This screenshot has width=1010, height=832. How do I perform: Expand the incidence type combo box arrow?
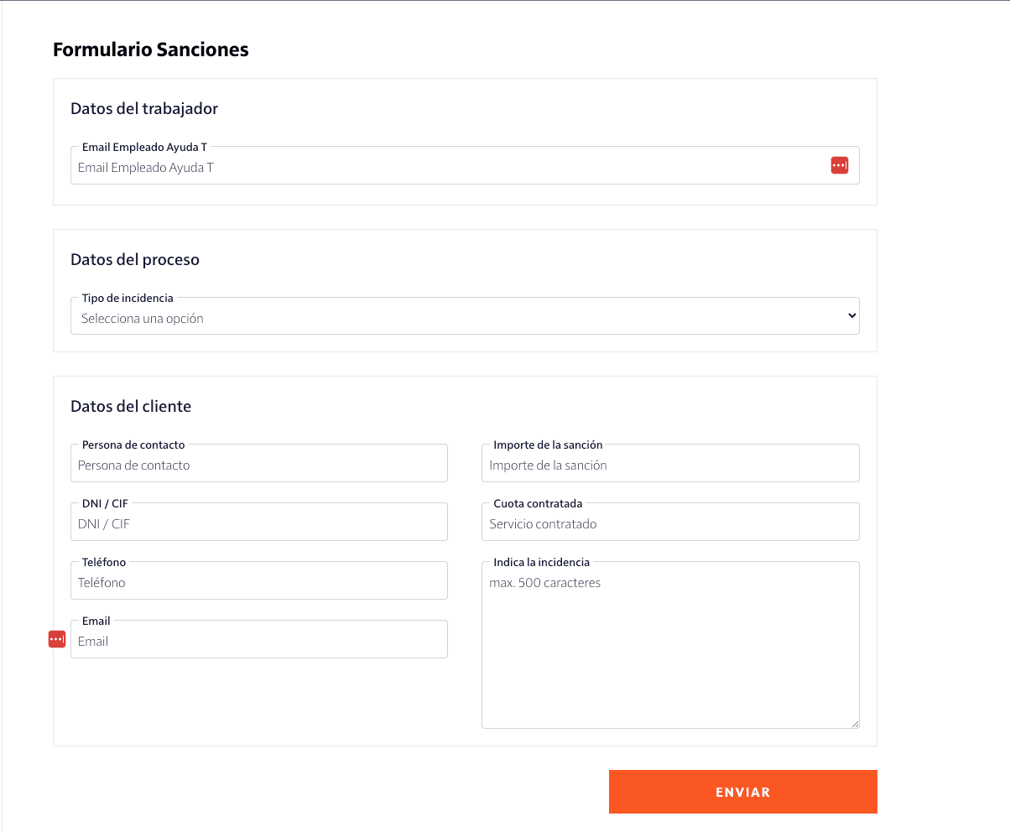[851, 315]
